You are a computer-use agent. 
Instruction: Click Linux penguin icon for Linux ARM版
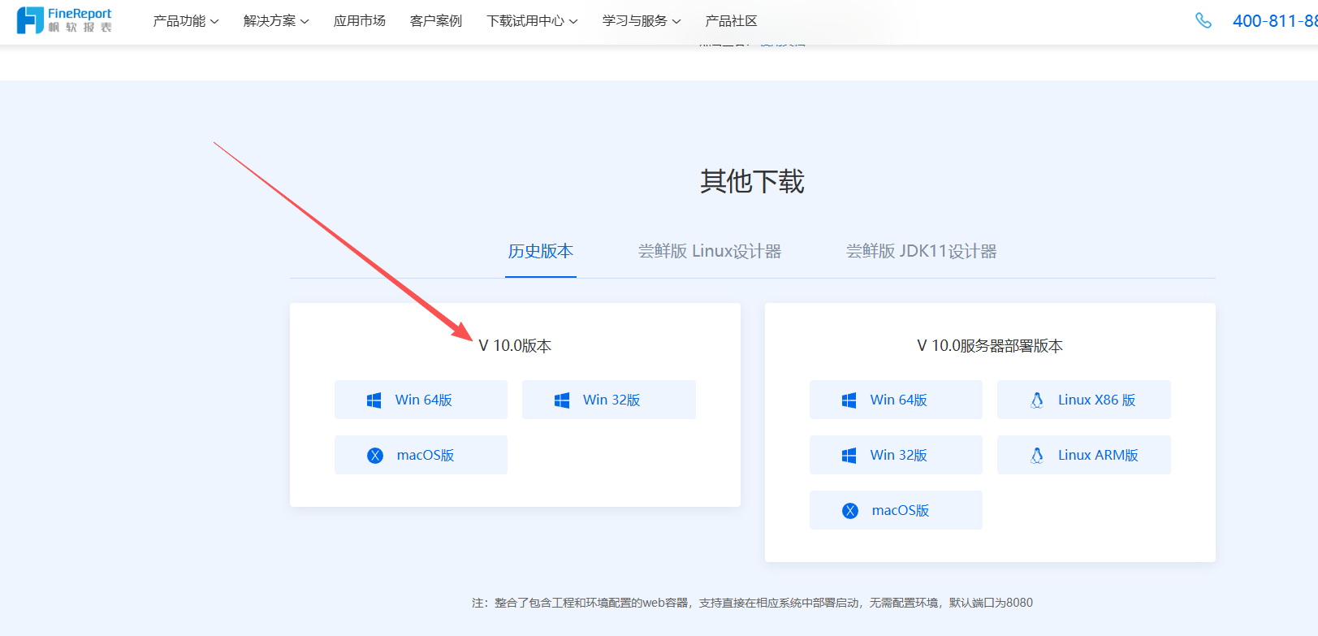[x=1036, y=456]
